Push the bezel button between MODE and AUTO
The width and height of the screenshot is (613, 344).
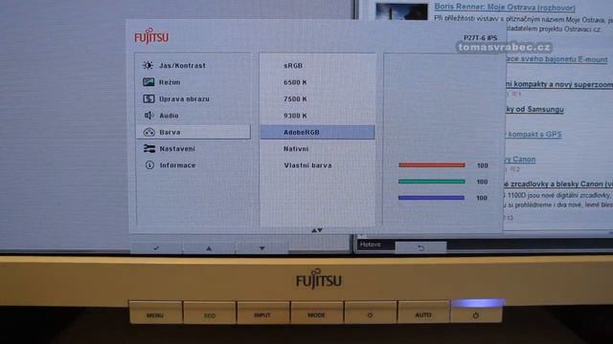(x=371, y=313)
